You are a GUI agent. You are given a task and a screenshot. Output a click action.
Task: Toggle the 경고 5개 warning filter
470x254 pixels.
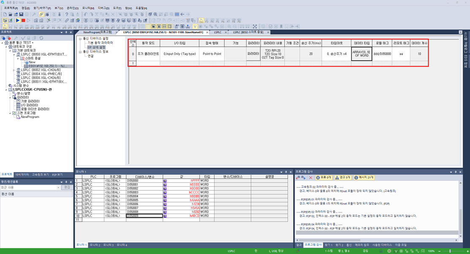tap(342, 177)
